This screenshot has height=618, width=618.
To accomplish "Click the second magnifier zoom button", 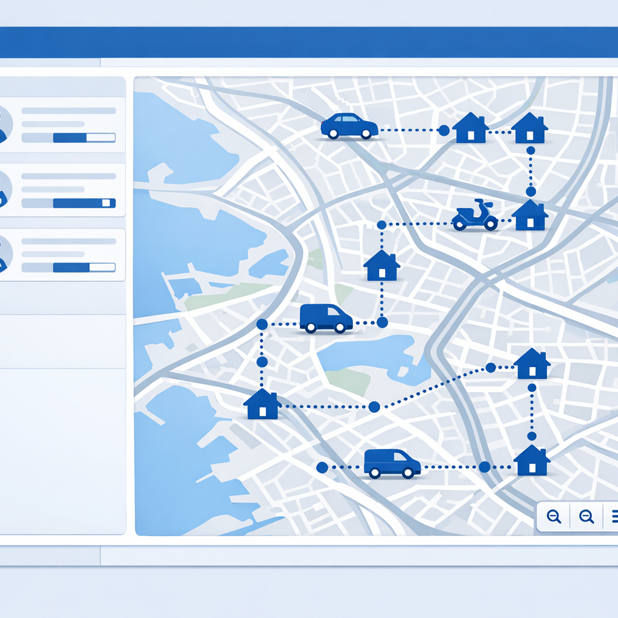I will pyautogui.click(x=586, y=516).
